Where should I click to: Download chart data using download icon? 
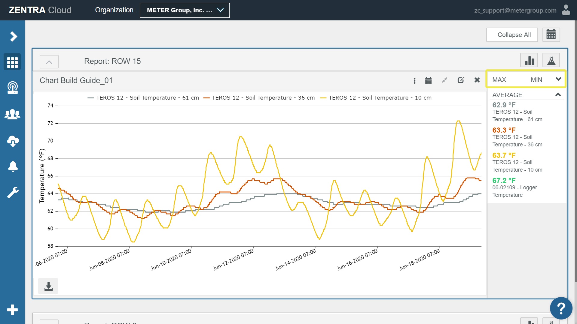click(x=48, y=286)
